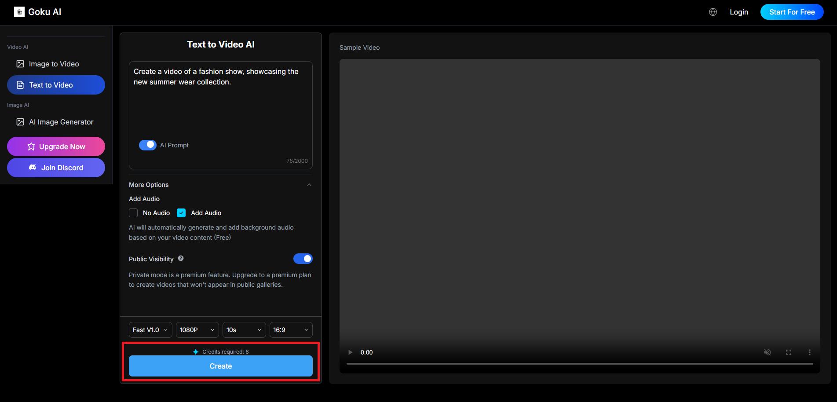Open the Fast V1.0 model dropdown
The height and width of the screenshot is (402, 837).
[150, 330]
